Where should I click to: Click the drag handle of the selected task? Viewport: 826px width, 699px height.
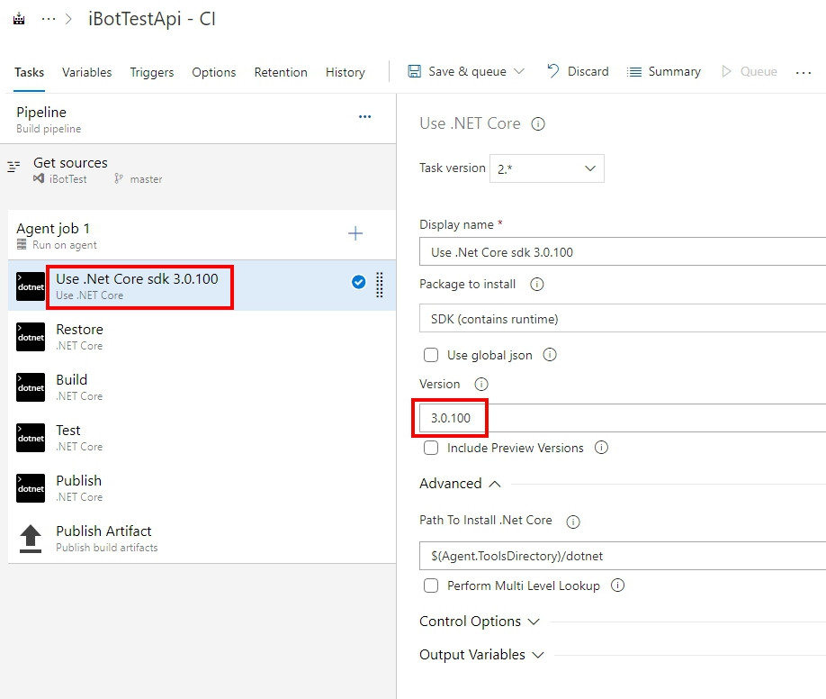pyautogui.click(x=380, y=285)
